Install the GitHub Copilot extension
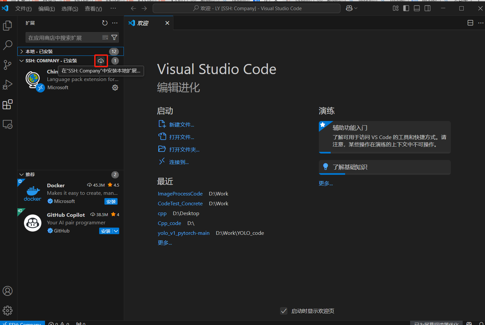The width and height of the screenshot is (485, 325). (x=106, y=231)
